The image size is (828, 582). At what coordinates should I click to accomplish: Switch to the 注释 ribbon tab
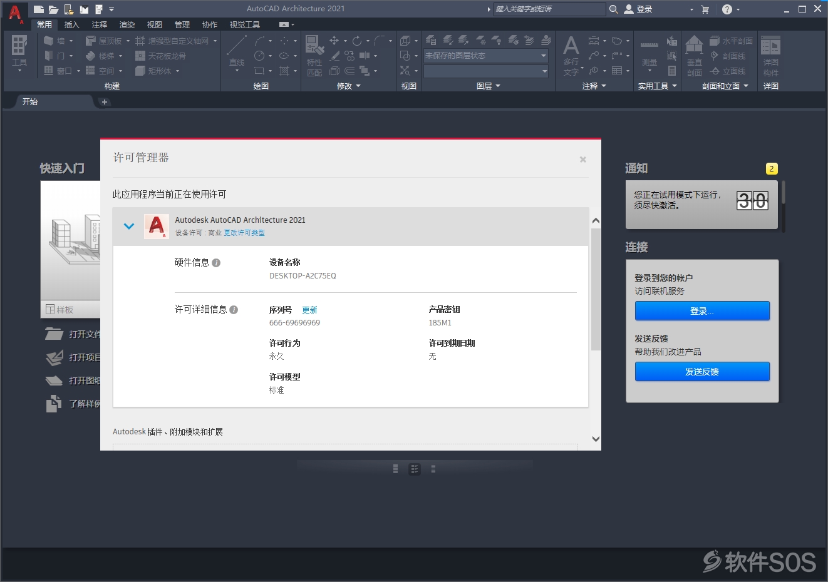coord(99,24)
